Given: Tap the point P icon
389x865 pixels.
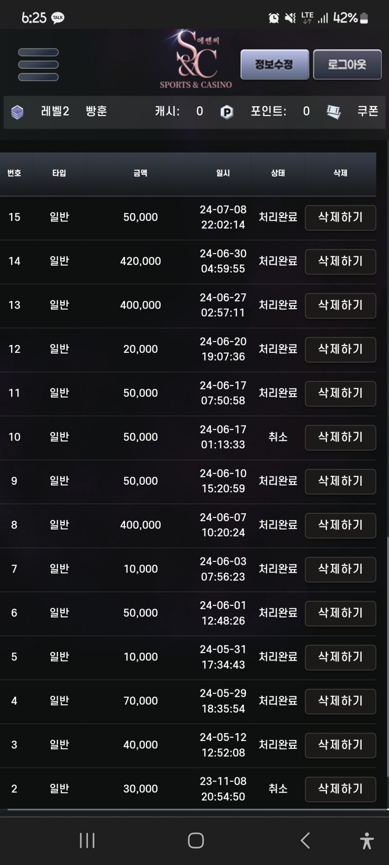Looking at the screenshot, I should [226, 112].
